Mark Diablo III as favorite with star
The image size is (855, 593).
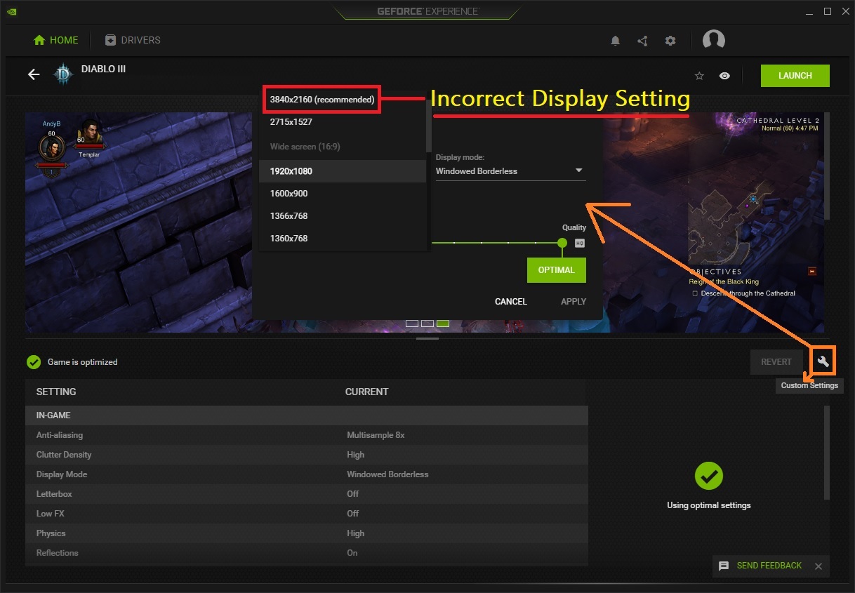point(699,76)
